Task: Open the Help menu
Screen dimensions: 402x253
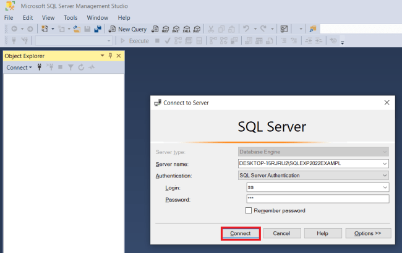Action: (124, 18)
